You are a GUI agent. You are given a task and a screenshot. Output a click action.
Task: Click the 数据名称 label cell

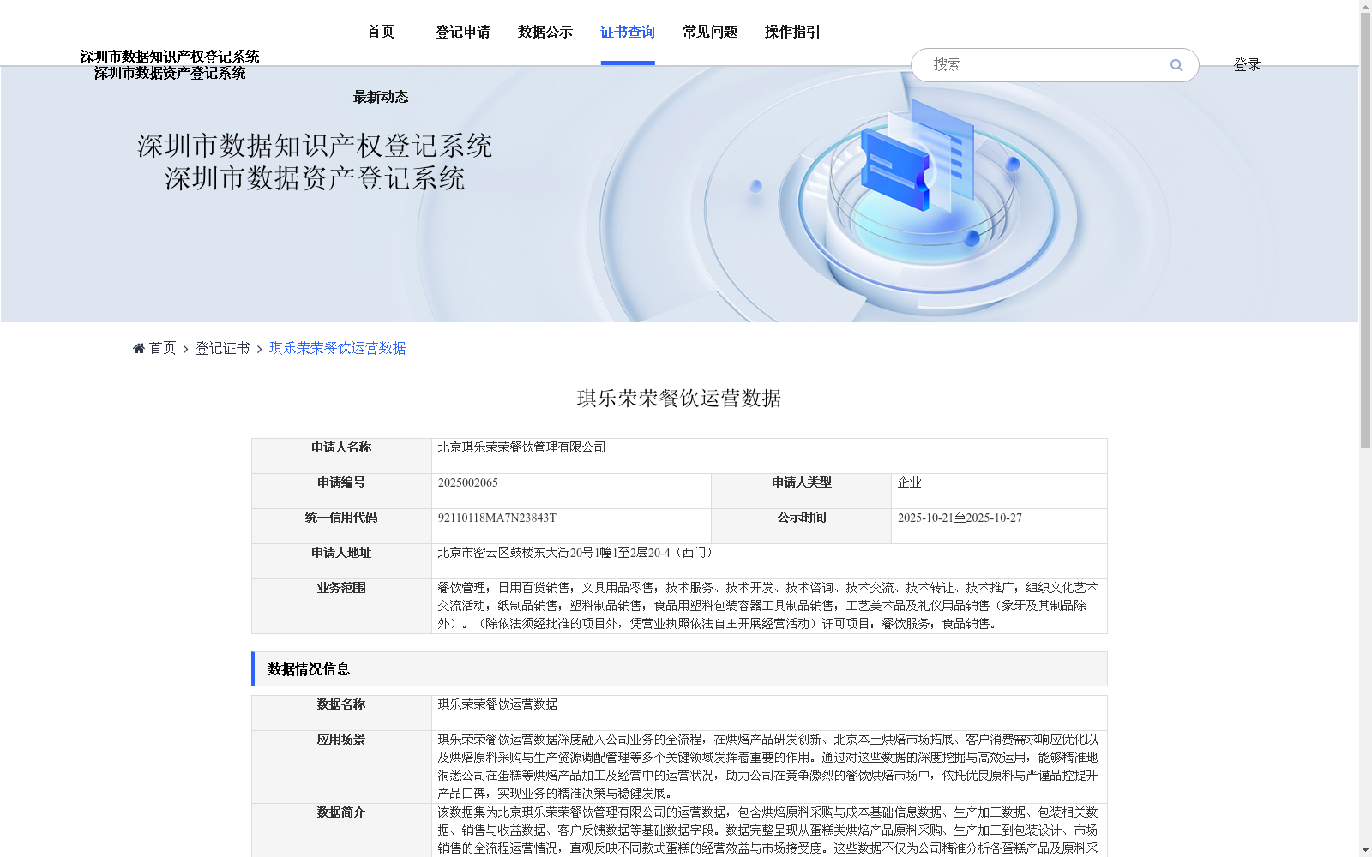tap(341, 713)
